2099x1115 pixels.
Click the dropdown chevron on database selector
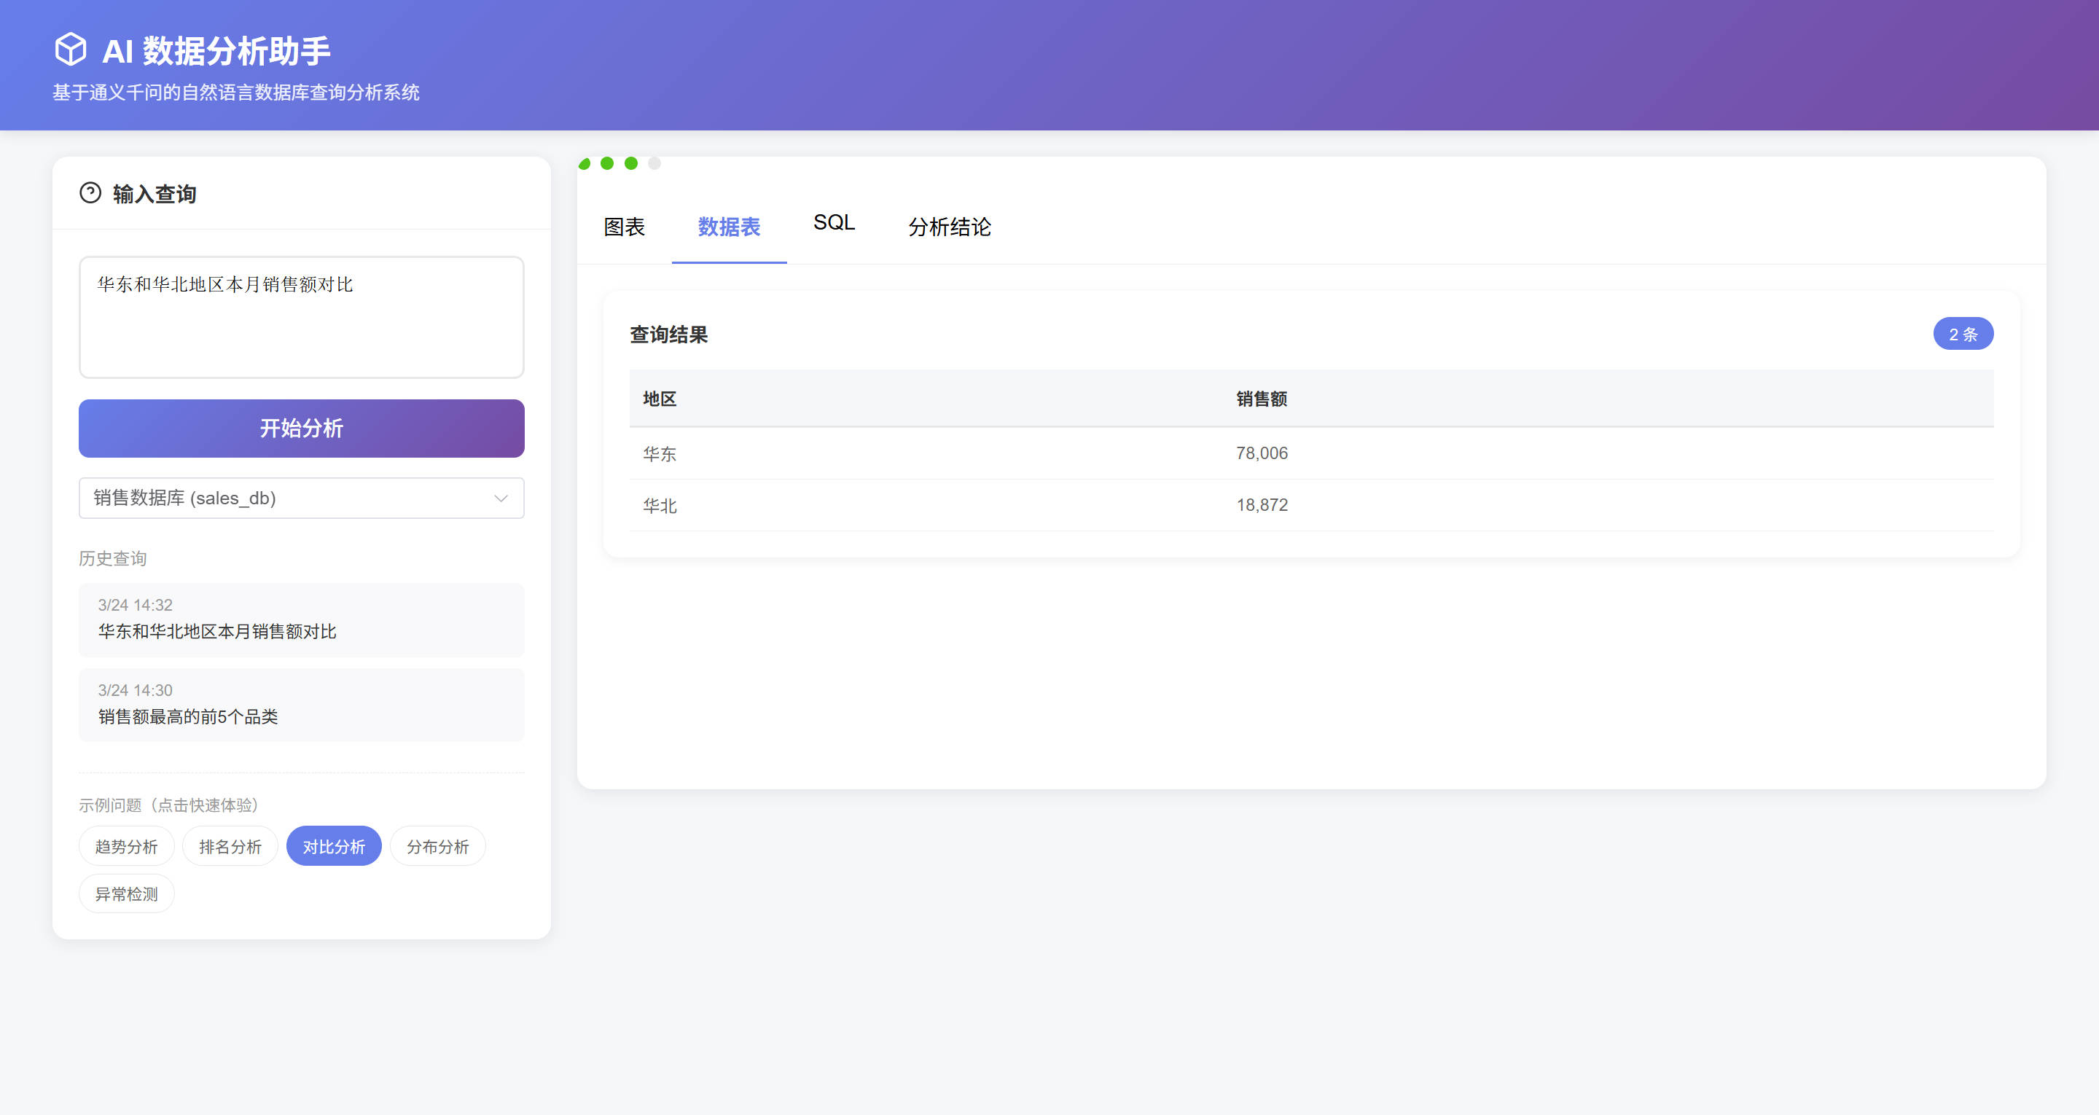click(500, 498)
